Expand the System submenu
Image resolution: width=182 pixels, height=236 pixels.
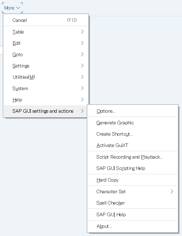click(x=46, y=88)
